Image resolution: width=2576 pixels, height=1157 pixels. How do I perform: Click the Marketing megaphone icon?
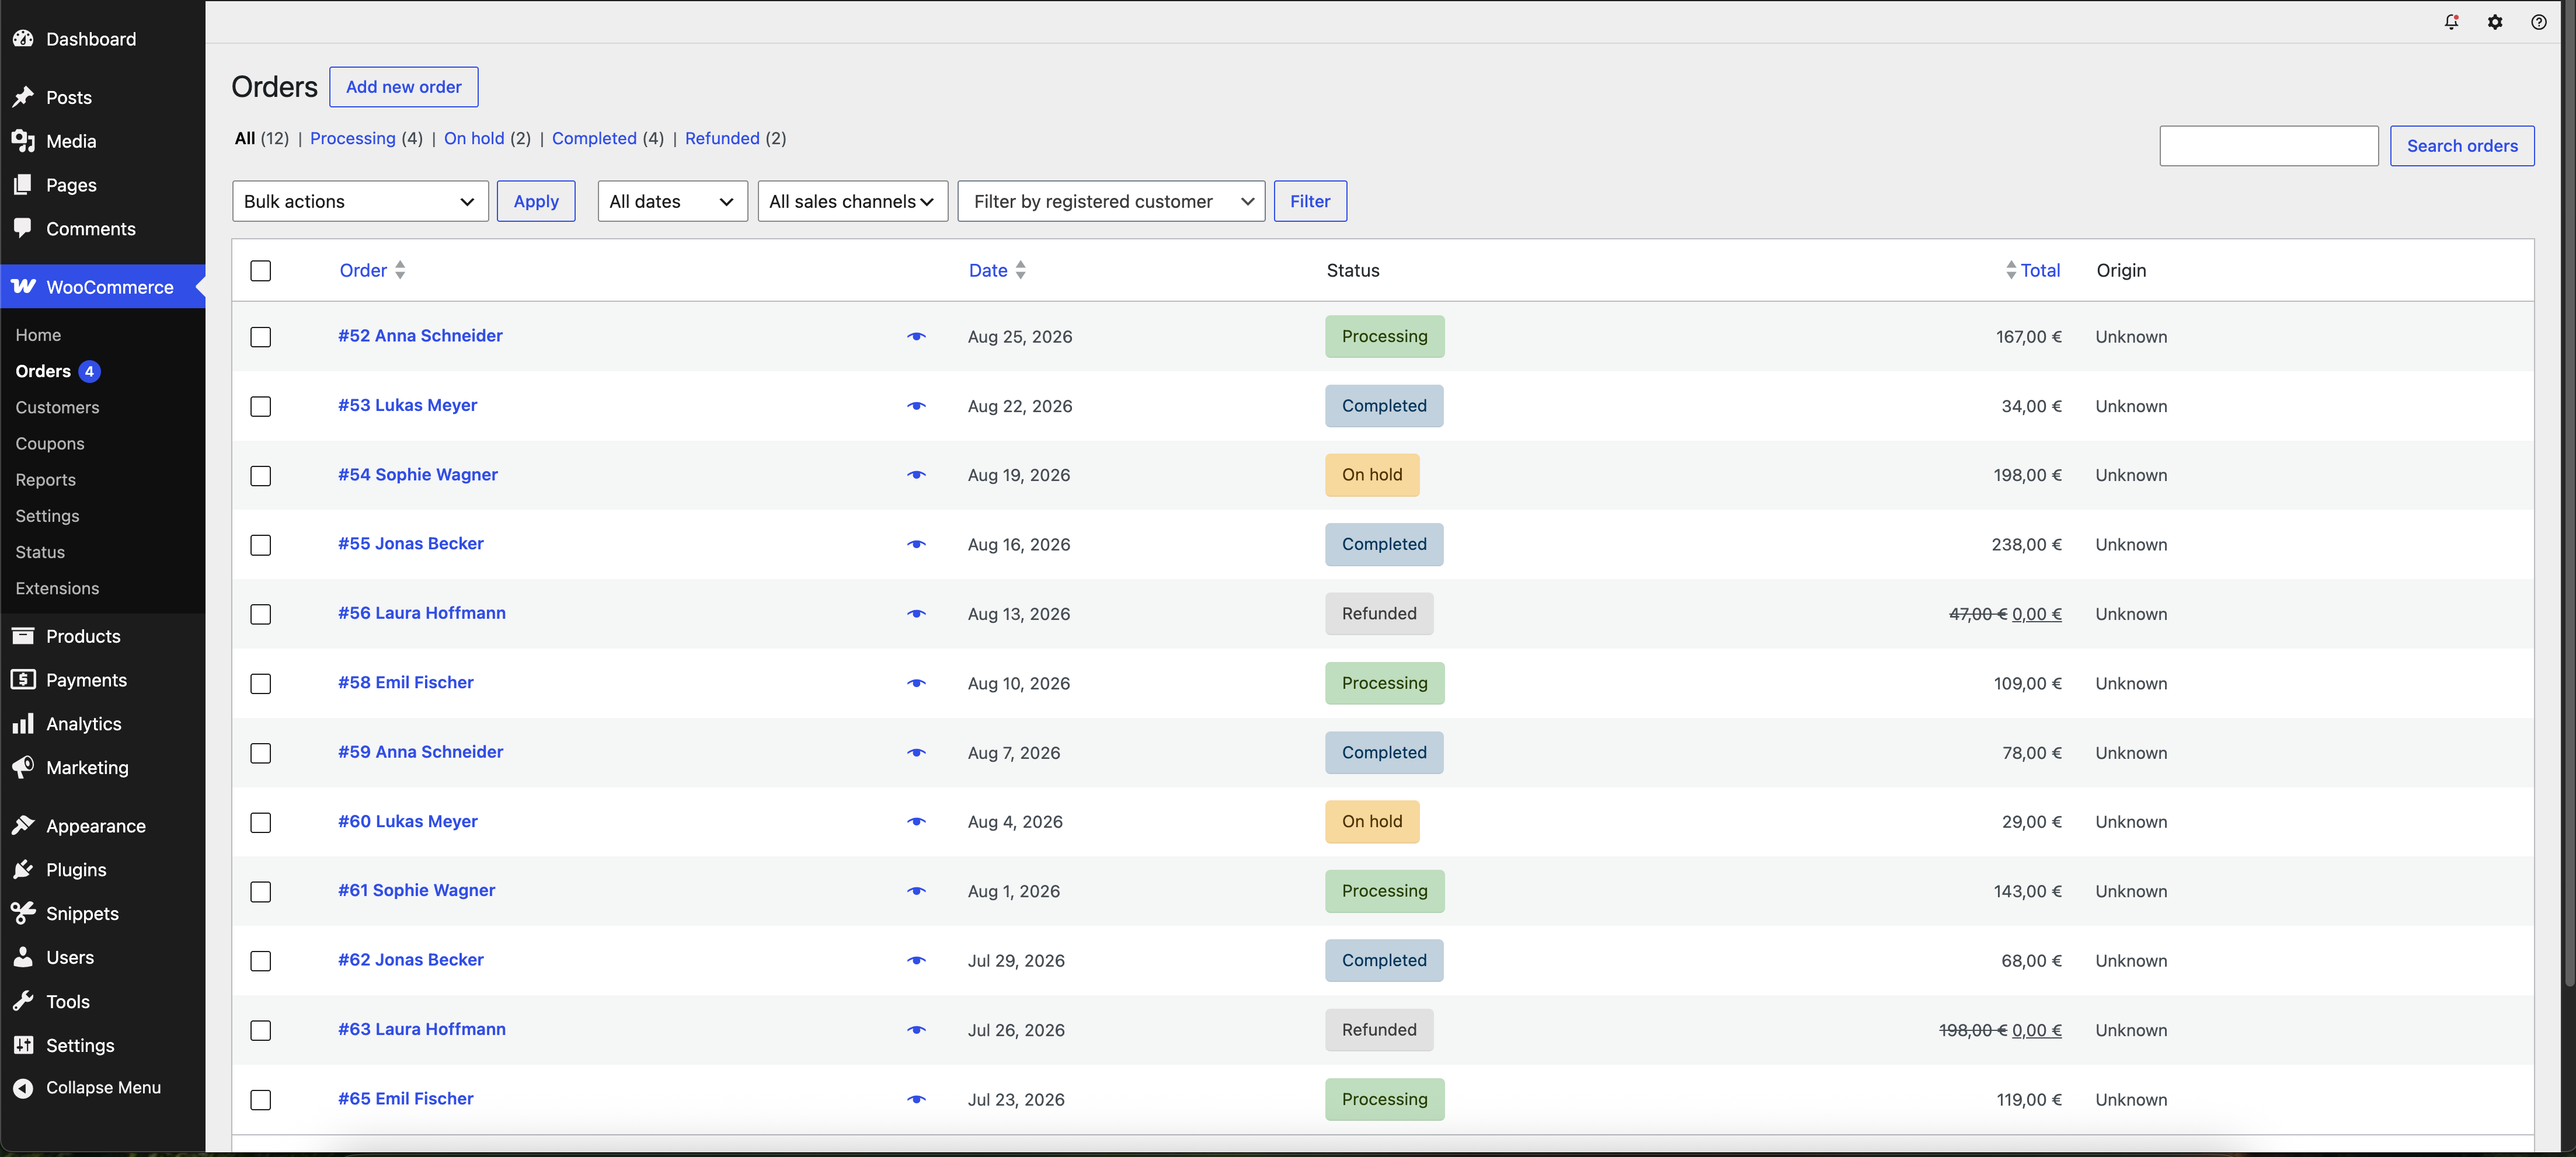[x=23, y=767]
